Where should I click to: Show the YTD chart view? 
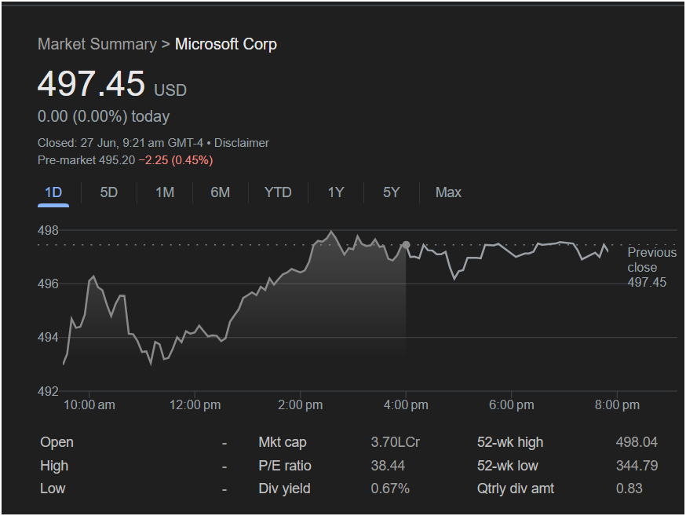pyautogui.click(x=278, y=192)
